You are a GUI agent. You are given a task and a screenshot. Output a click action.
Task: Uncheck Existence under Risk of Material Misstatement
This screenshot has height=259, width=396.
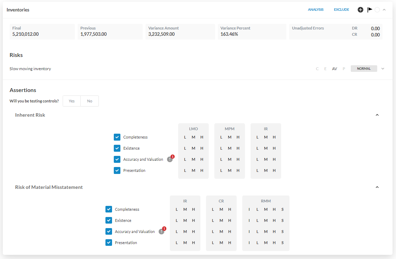coord(109,220)
